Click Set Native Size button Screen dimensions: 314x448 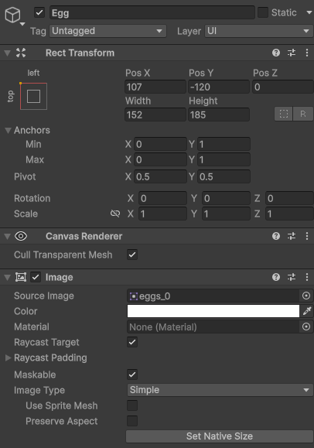pos(220,436)
